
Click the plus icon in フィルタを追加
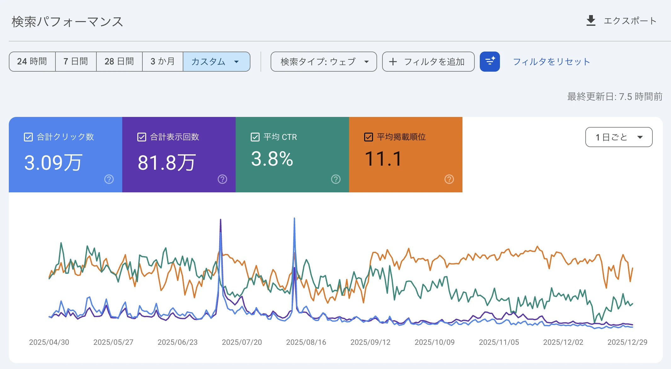click(393, 62)
